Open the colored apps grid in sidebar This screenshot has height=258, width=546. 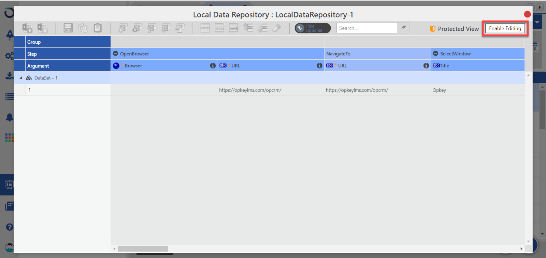tap(10, 138)
